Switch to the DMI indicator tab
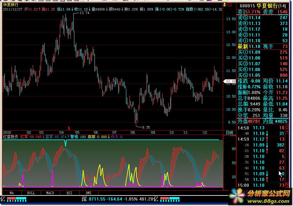 pos(88,193)
